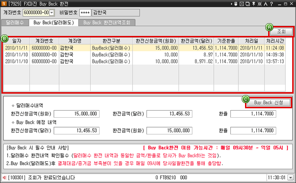Select Buy Back(달러매도) tab
The width and height of the screenshot is (296, 183).
click(54, 23)
